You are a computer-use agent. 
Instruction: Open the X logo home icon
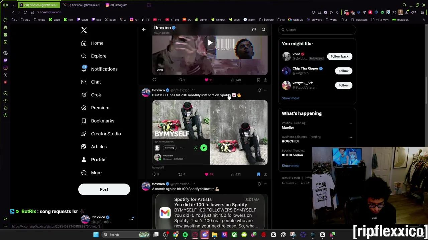(84, 30)
